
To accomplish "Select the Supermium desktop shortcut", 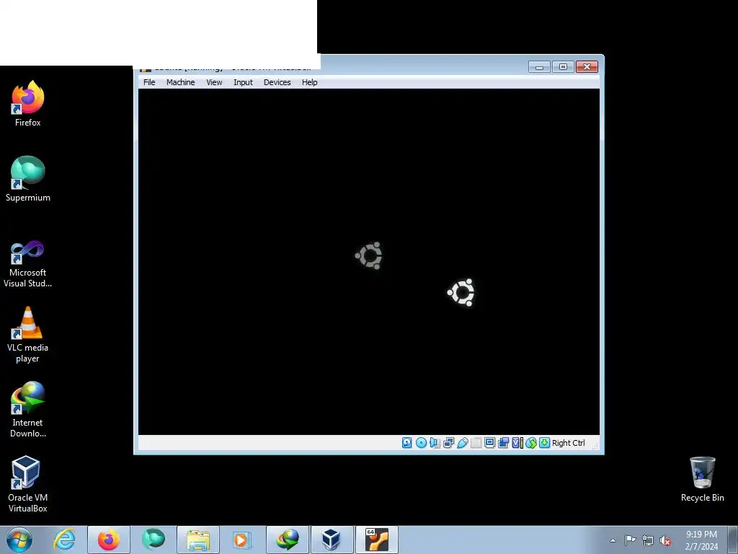I will click(x=28, y=179).
